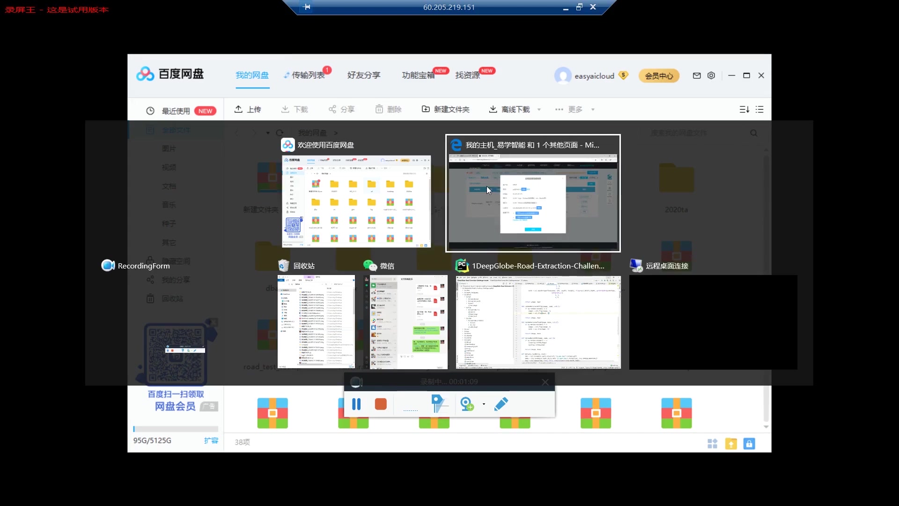Switch to 我的网盘 tab

[252, 75]
